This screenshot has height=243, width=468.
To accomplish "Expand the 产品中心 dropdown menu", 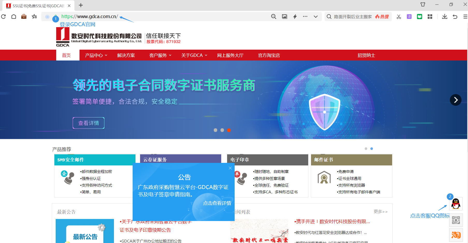I will click(x=96, y=55).
